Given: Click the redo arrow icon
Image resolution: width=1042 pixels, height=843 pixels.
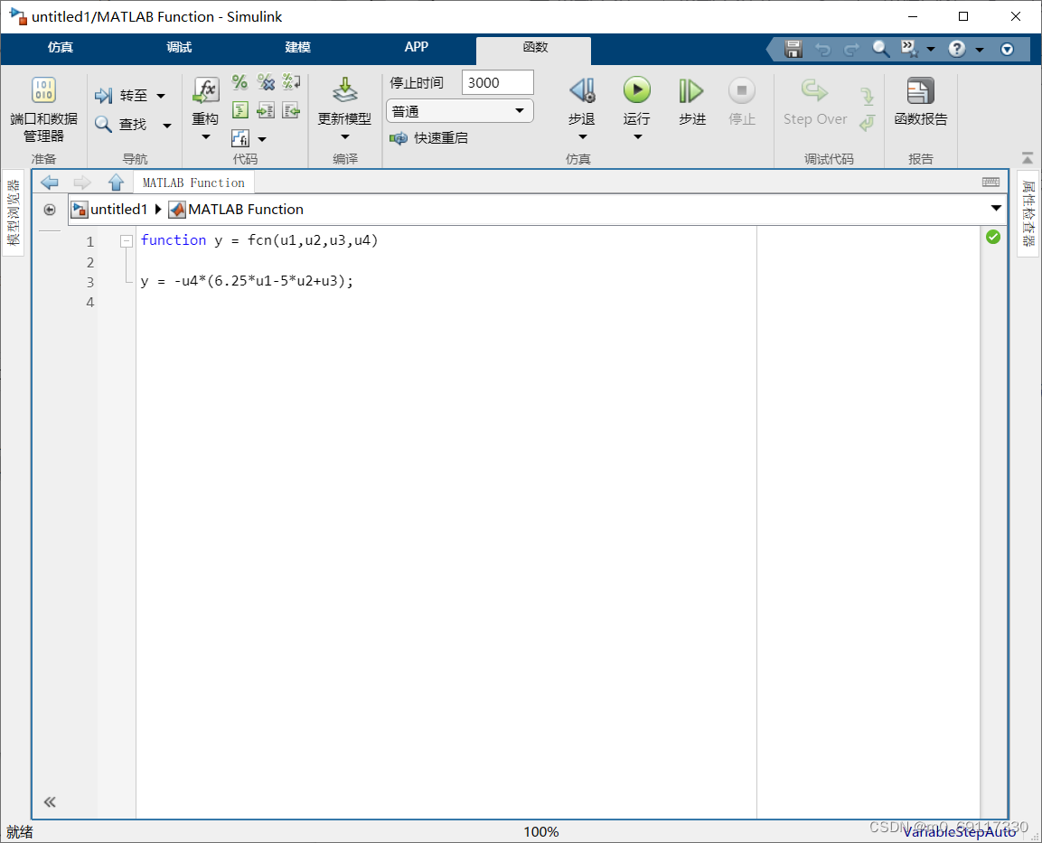Looking at the screenshot, I should pos(851,49).
